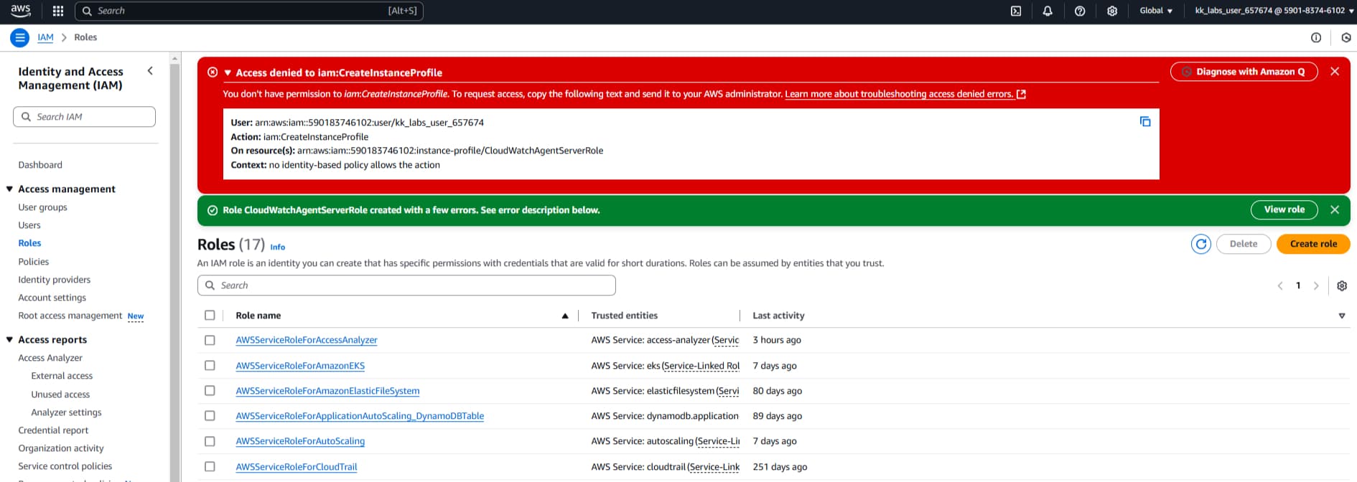Screen dimensions: 1357x482
Task: Open Root access management in sidebar
Action: click(70, 316)
